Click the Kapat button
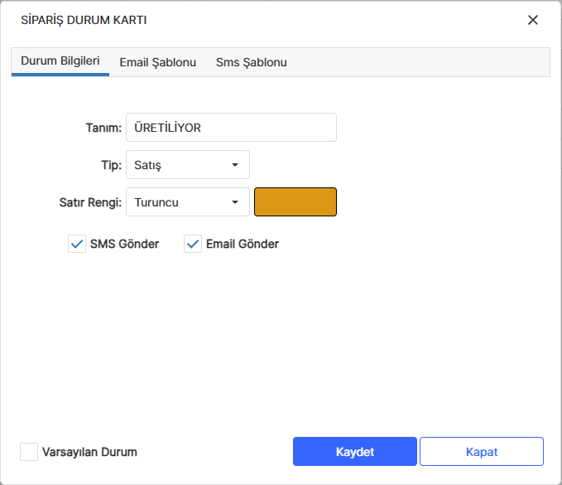The width and height of the screenshot is (562, 485). [482, 452]
